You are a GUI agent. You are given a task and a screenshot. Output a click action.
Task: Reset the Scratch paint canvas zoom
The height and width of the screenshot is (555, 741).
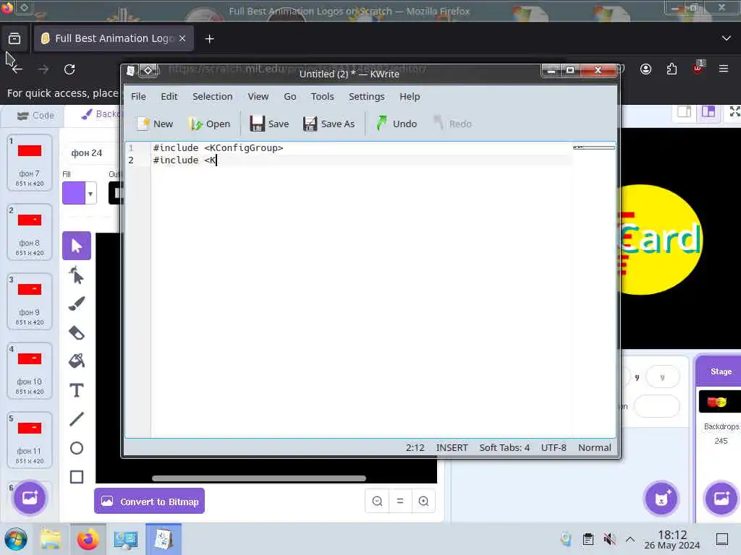pyautogui.click(x=399, y=502)
